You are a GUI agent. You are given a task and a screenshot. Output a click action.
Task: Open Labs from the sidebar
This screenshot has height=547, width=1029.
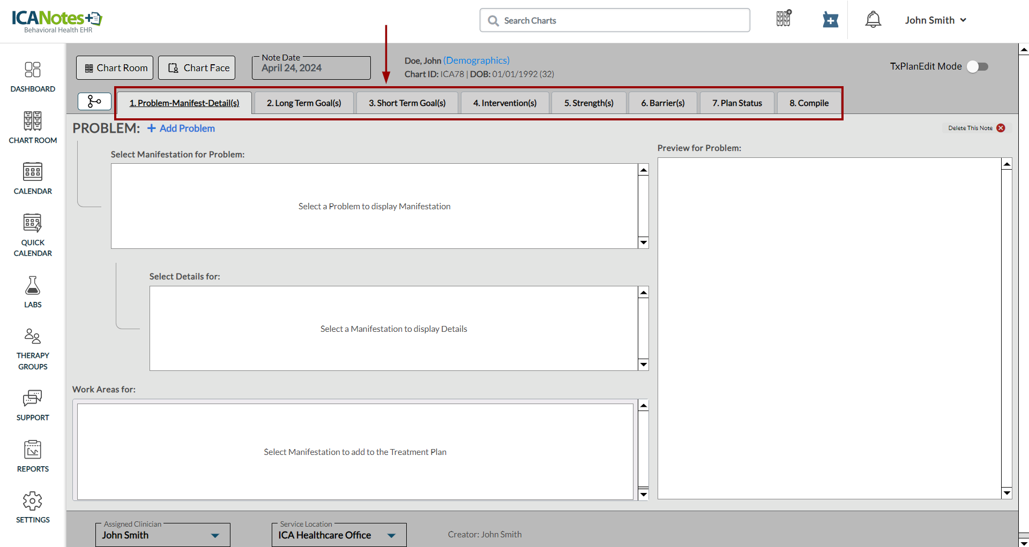pyautogui.click(x=33, y=292)
